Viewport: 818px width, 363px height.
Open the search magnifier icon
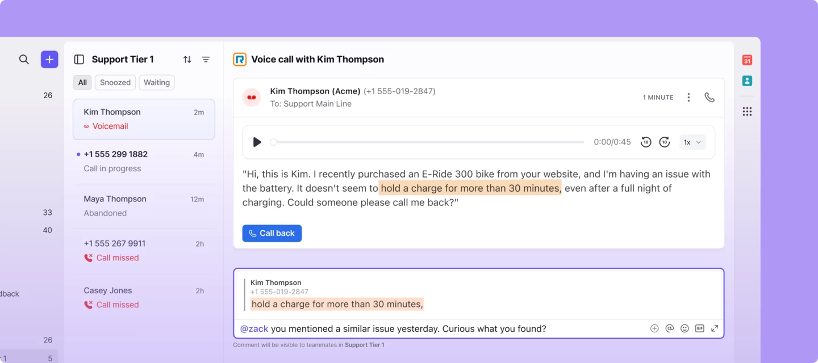click(x=24, y=60)
